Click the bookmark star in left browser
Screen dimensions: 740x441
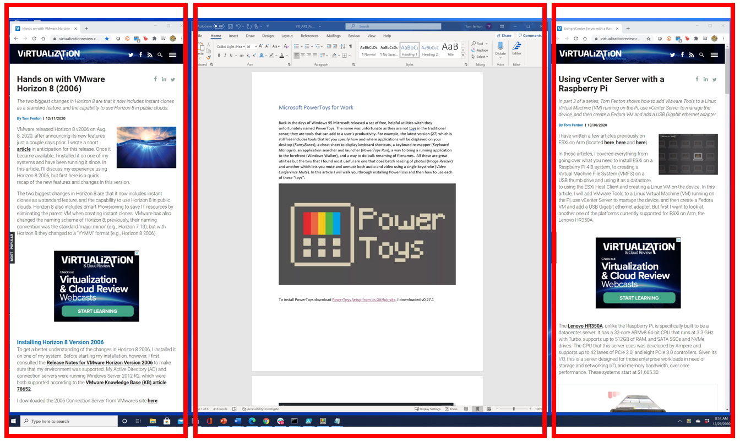107,39
